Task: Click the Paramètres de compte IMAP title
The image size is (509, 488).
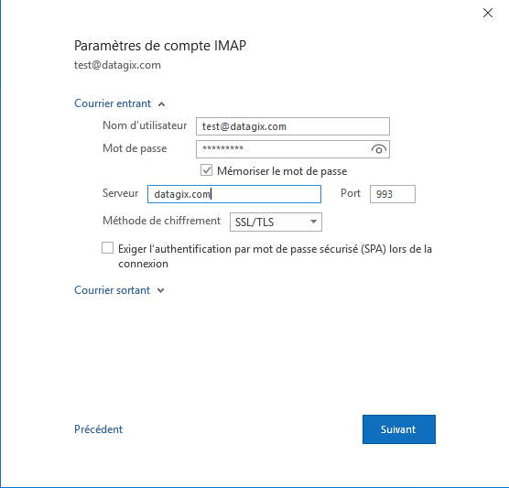Action: tap(160, 46)
